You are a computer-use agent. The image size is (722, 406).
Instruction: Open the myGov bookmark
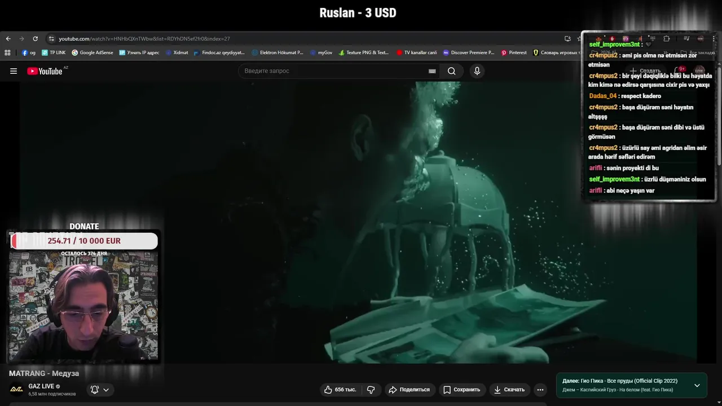pos(321,52)
